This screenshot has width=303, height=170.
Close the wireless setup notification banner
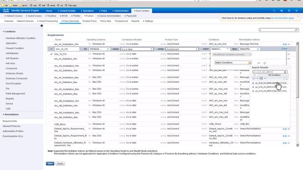(298, 17)
